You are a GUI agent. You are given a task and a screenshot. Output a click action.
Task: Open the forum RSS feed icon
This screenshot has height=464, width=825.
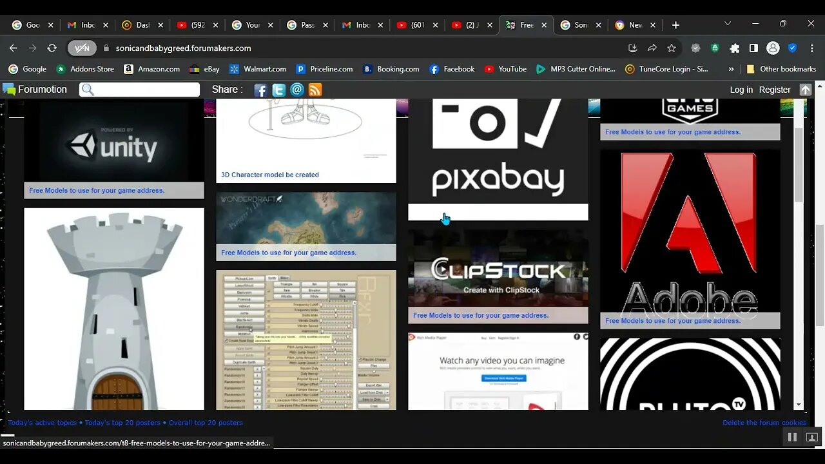315,90
